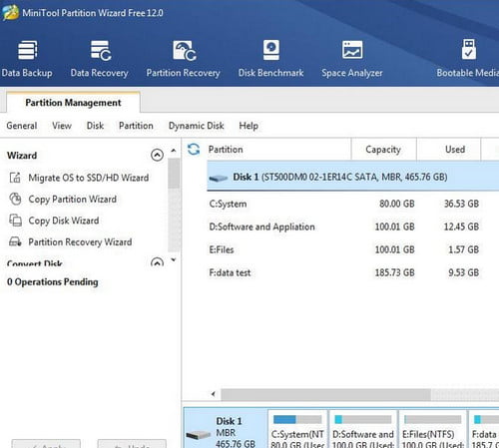Click the sidebar vertical scrollbar thumb

pos(174,174)
